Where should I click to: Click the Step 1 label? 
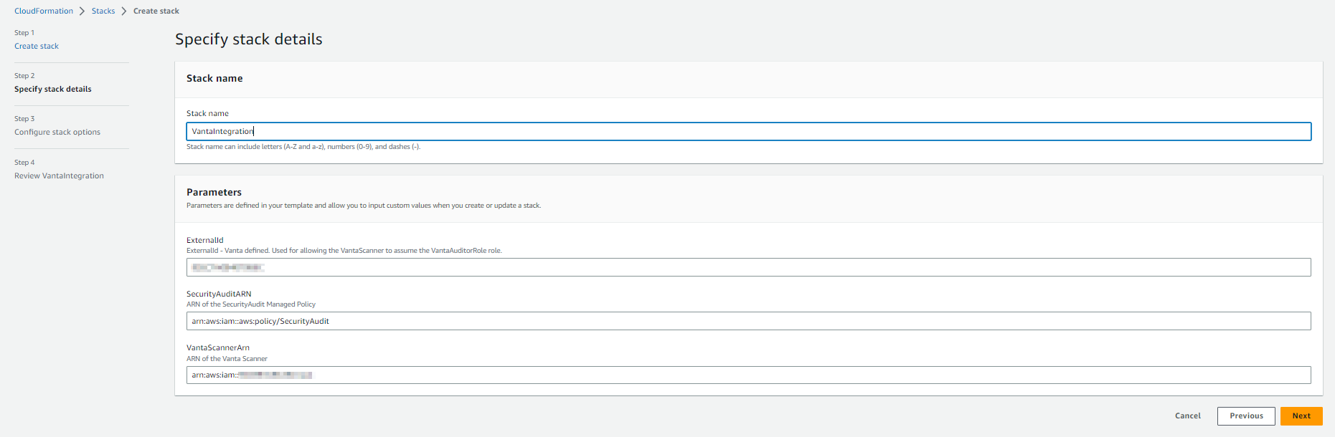24,33
